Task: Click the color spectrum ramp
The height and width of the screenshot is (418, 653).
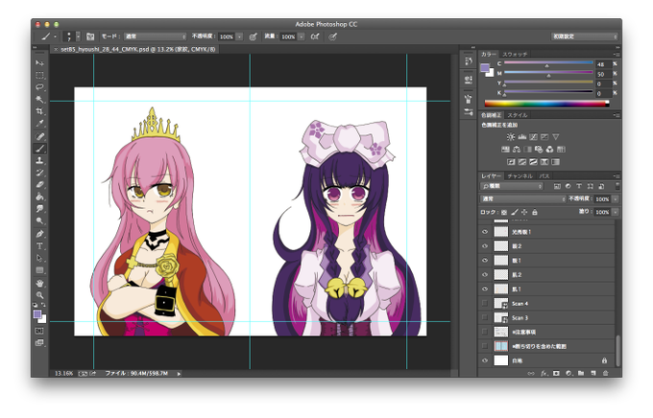Action: coord(546,104)
